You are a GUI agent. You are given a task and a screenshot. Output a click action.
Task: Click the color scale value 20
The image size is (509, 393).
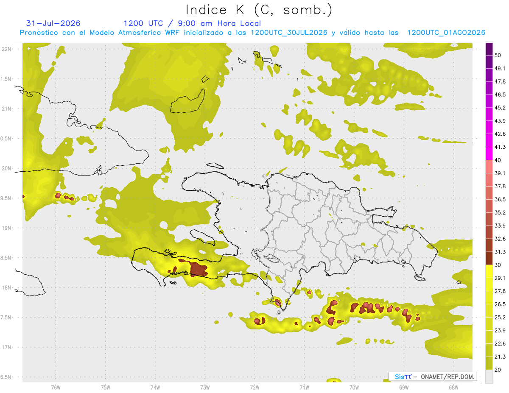pos(498,370)
